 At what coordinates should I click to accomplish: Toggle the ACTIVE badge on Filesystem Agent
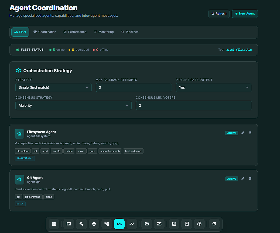click(232, 133)
